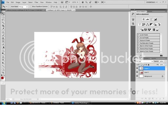Switch to the Masks tab
168x127 pixels.
point(150,12)
